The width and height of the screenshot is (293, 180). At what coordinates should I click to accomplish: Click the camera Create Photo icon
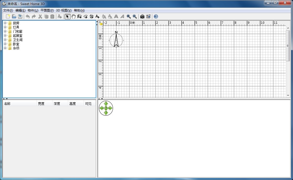142,16
